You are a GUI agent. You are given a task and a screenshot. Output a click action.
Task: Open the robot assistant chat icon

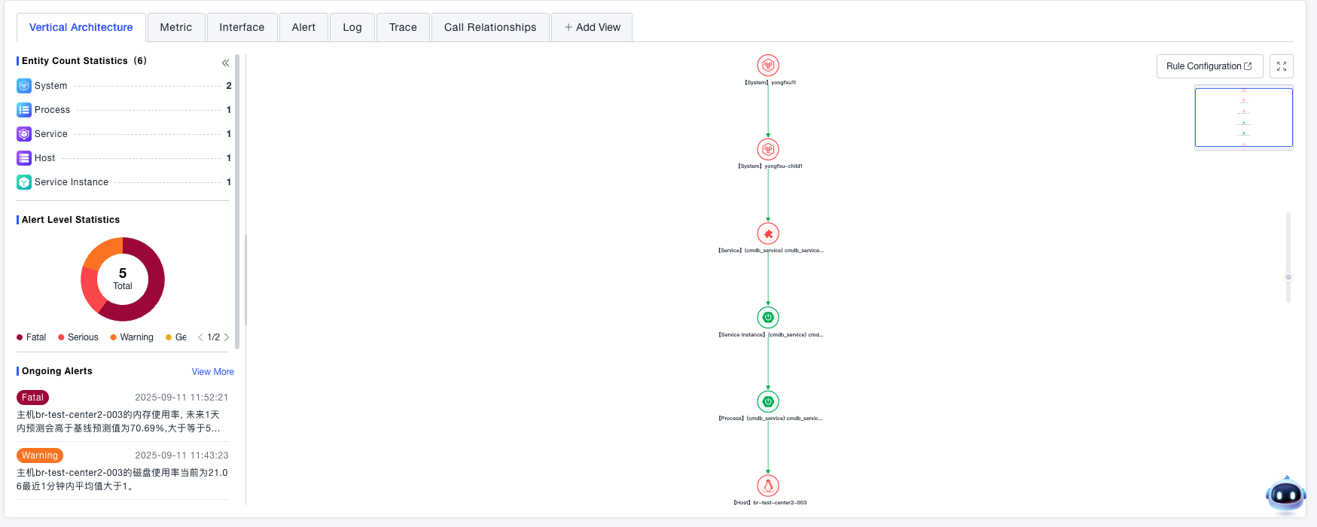point(1285,495)
